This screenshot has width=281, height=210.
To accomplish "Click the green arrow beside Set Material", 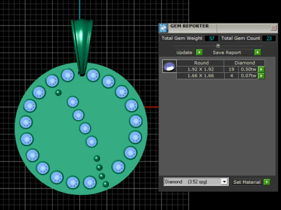I will (x=267, y=182).
